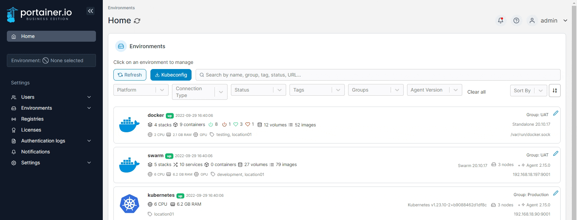Click the '/var/run/docker.sock' text
This screenshot has width=577, height=220.
[x=530, y=135]
